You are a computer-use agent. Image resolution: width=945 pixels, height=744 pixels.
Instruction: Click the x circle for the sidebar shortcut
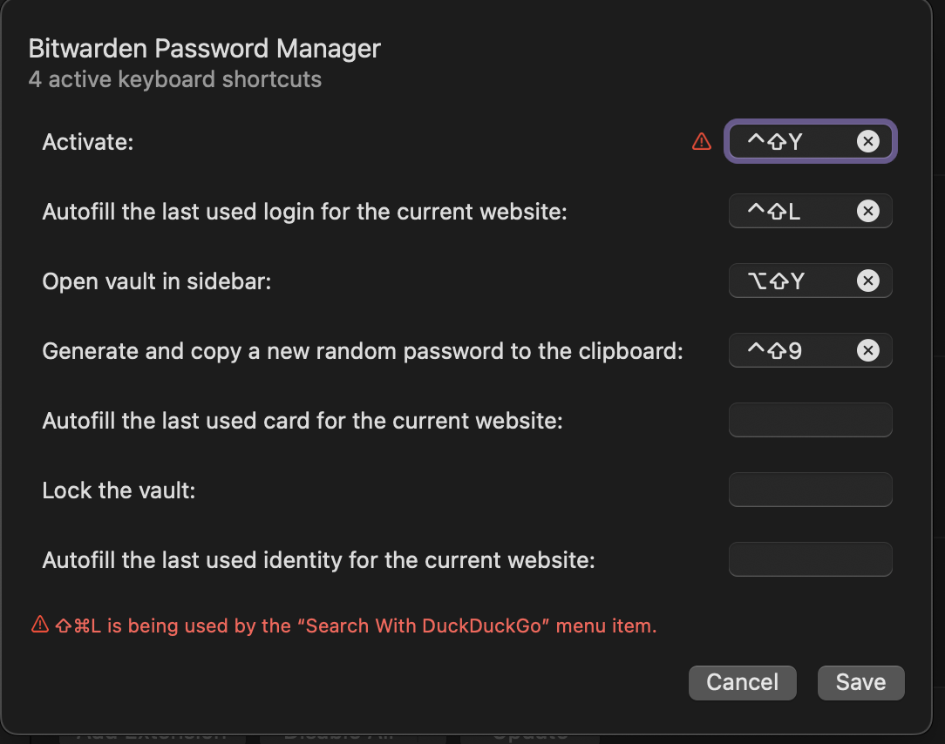pos(868,281)
